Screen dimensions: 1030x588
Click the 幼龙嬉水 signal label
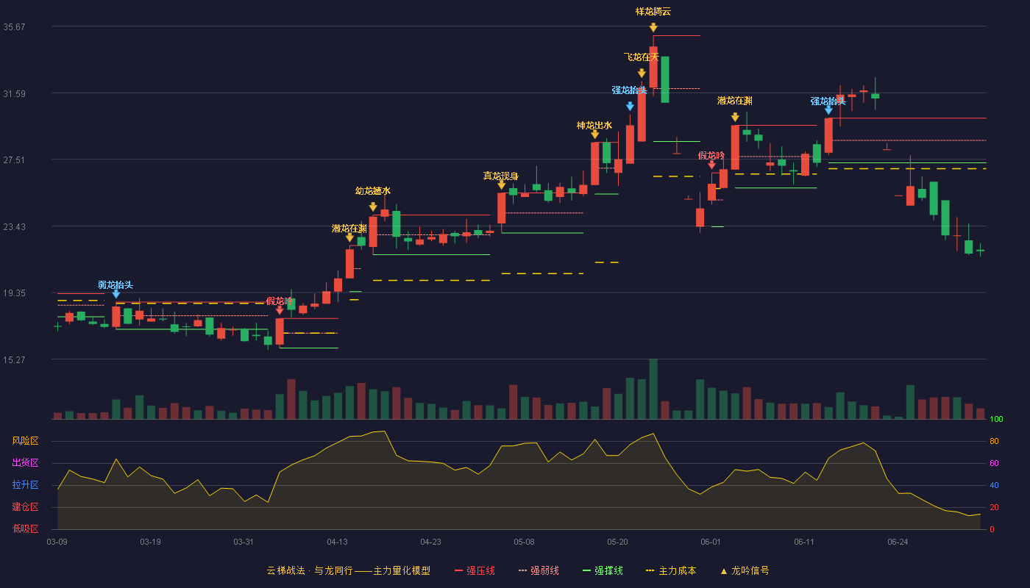pos(373,190)
